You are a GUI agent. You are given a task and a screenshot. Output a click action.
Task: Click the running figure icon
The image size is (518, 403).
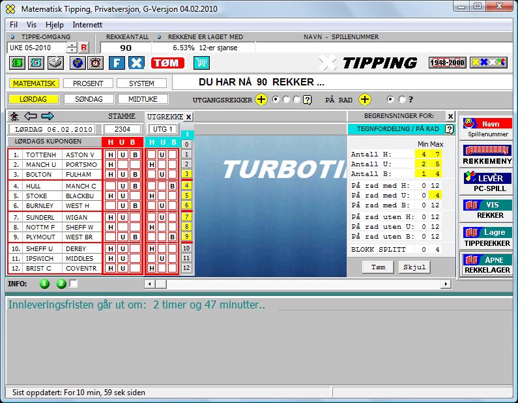[x=14, y=116]
